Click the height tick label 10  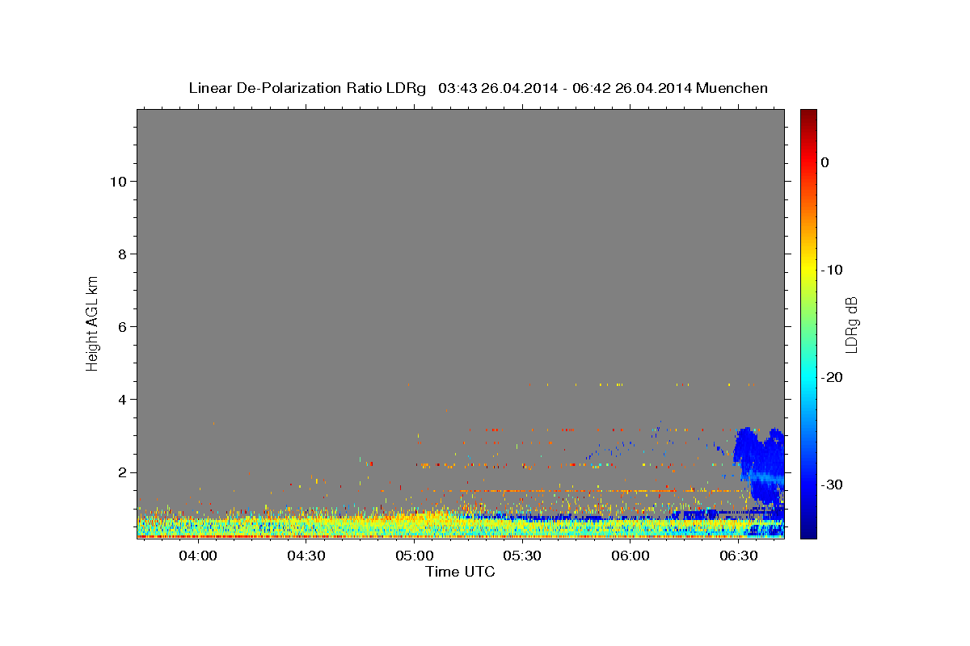pyautogui.click(x=117, y=181)
